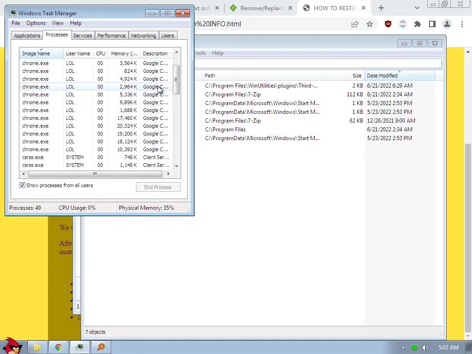Select chrome.exe row using 3,564 K
472x354 pixels.
pos(96,63)
